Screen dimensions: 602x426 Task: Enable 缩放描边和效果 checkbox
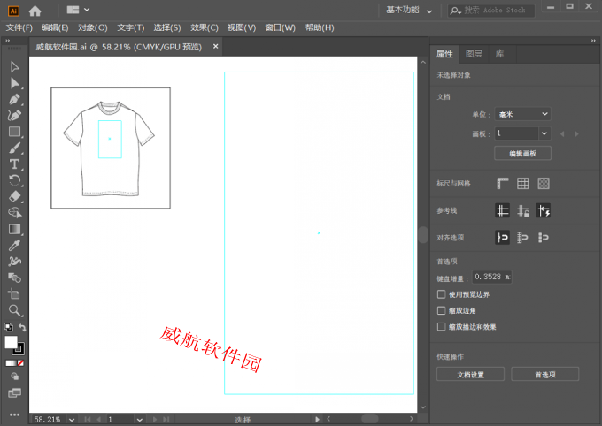(x=442, y=327)
